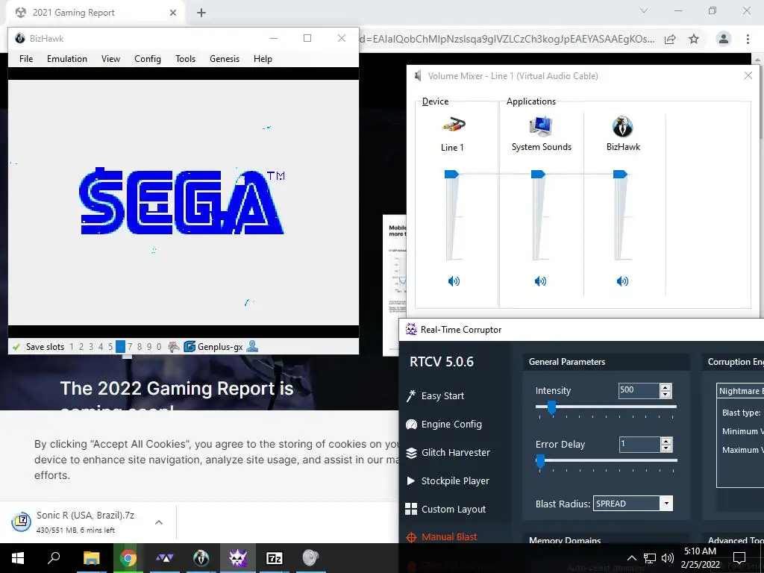Show hidden system tray icons
Image resolution: width=764 pixels, height=573 pixels.
click(631, 558)
